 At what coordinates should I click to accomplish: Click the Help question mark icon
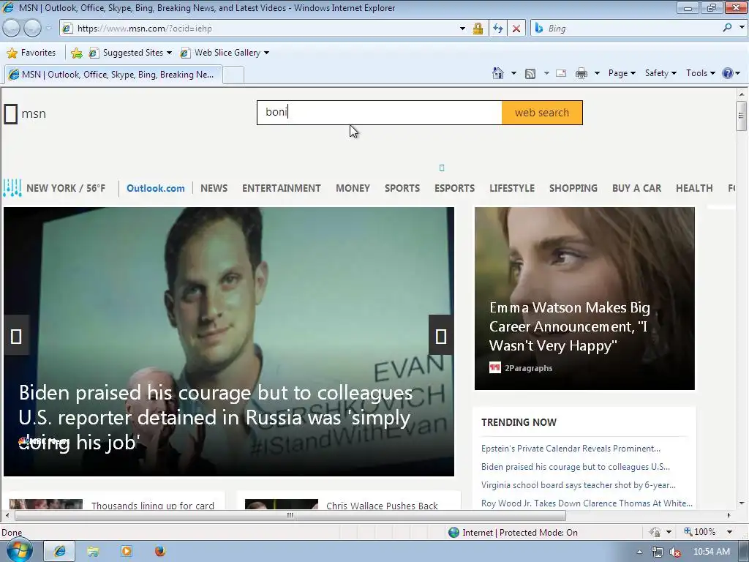tap(727, 73)
